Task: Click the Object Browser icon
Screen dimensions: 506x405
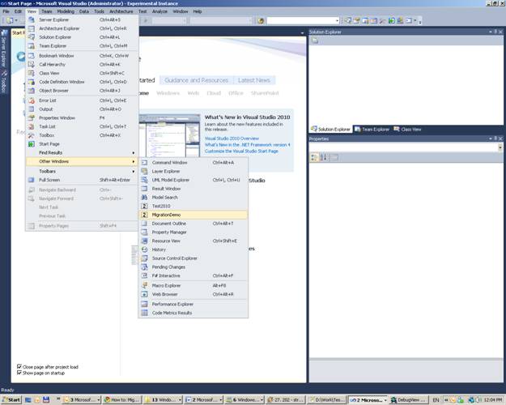Action: 32,91
